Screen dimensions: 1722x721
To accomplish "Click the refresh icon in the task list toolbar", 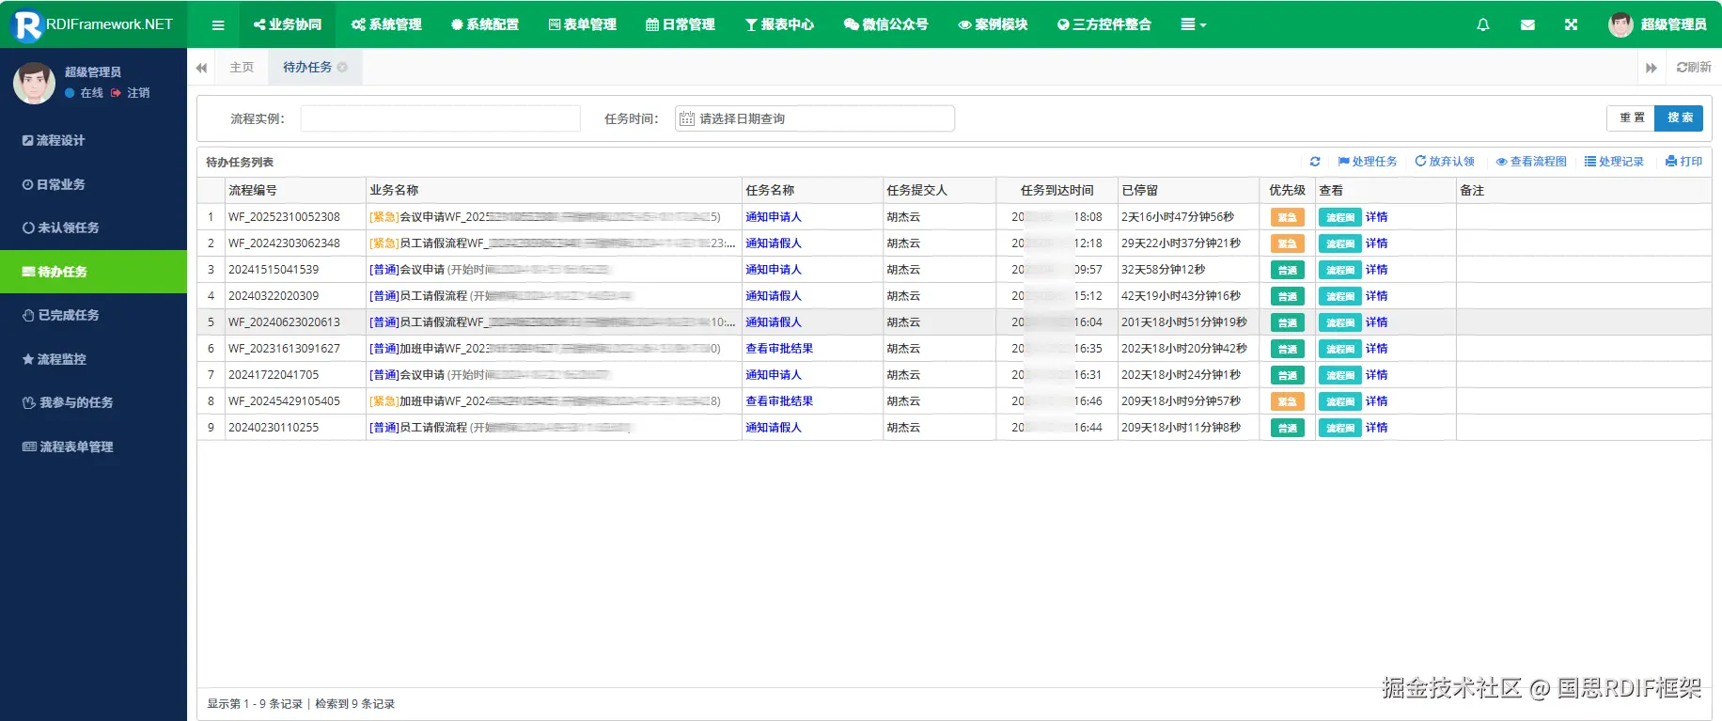I will [1315, 162].
